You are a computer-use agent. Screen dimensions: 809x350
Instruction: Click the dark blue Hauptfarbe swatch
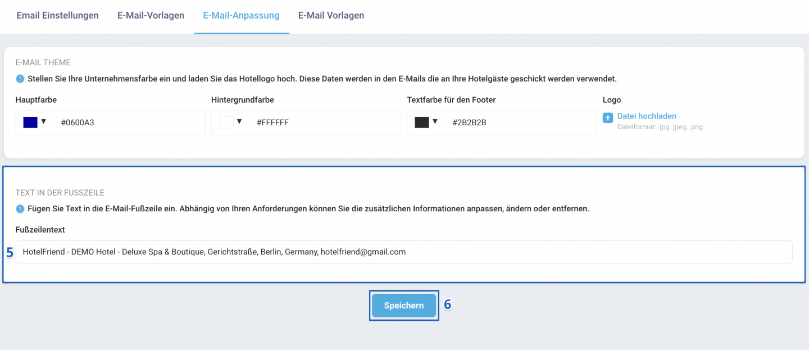[x=30, y=122]
